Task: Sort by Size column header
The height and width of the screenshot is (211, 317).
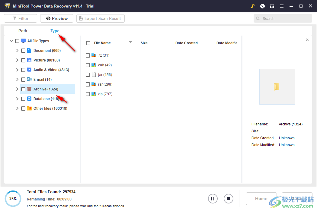Action: tap(144, 43)
